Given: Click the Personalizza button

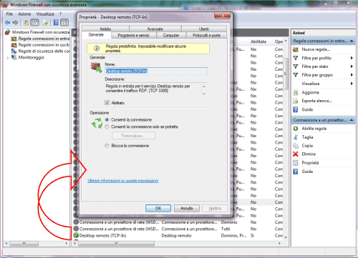Looking at the screenshot, I should tap(133, 136).
